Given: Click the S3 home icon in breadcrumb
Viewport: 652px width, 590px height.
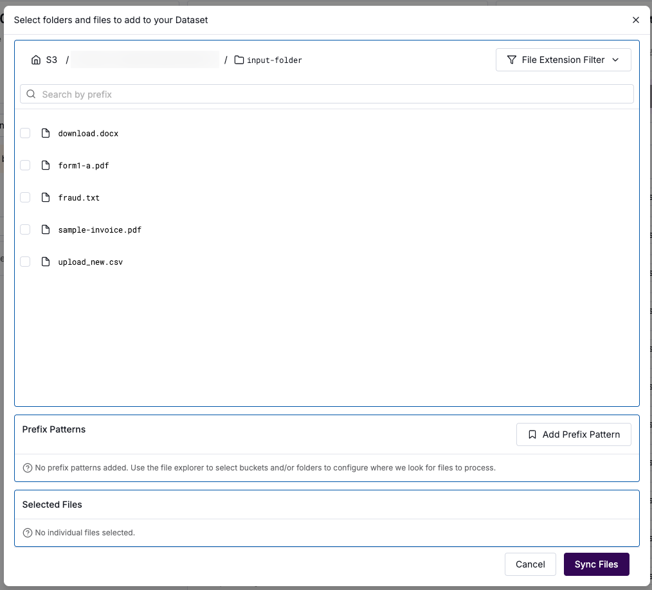Looking at the screenshot, I should 36,60.
